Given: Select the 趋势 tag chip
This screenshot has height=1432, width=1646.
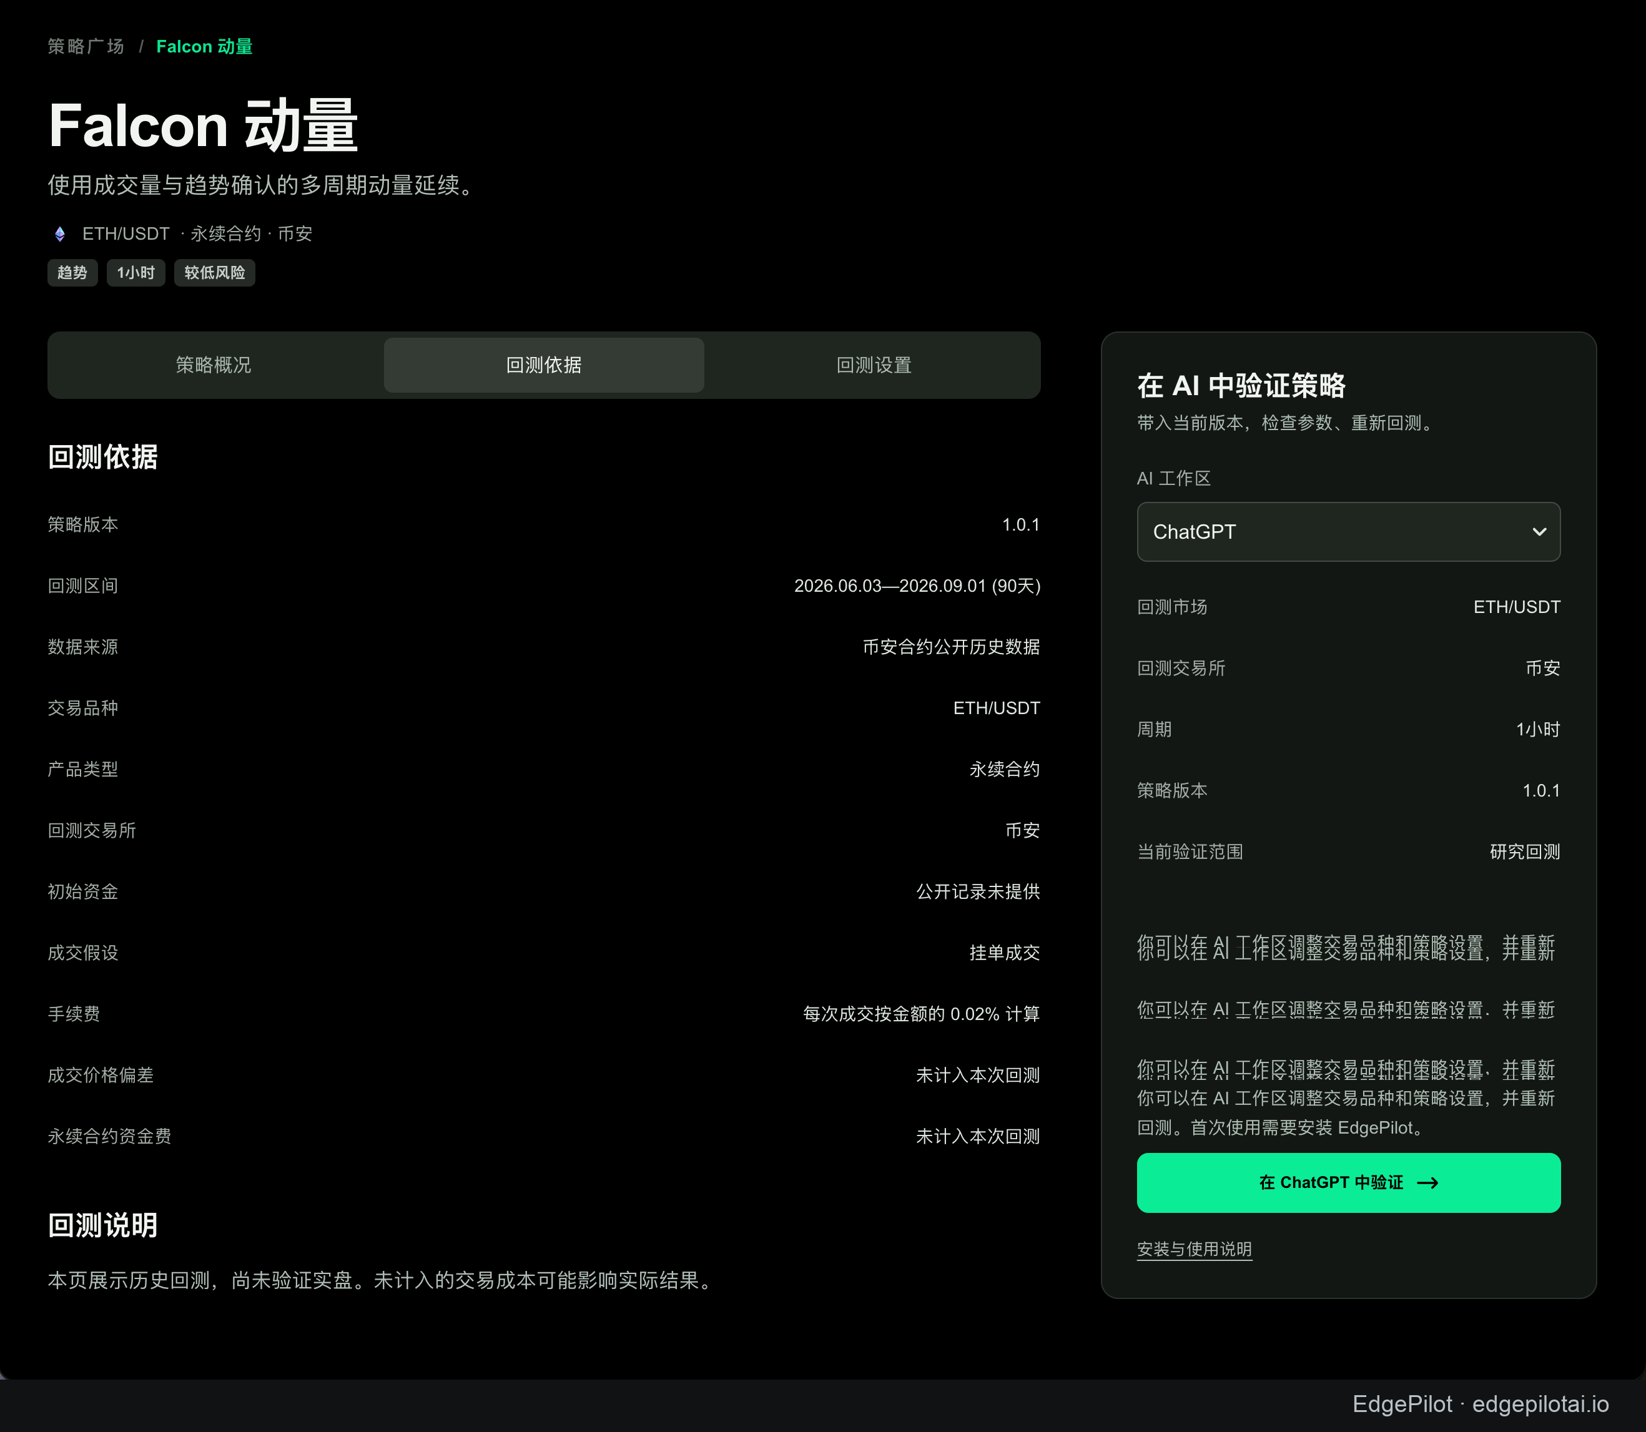Looking at the screenshot, I should coord(72,273).
